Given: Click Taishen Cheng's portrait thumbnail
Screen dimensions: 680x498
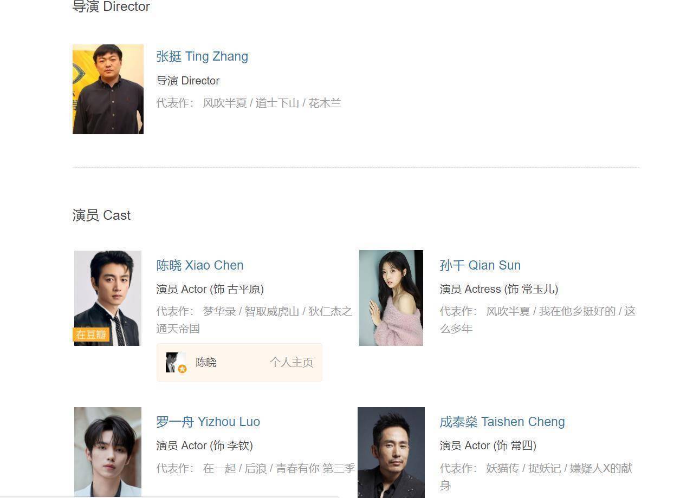Looking at the screenshot, I should (391, 453).
